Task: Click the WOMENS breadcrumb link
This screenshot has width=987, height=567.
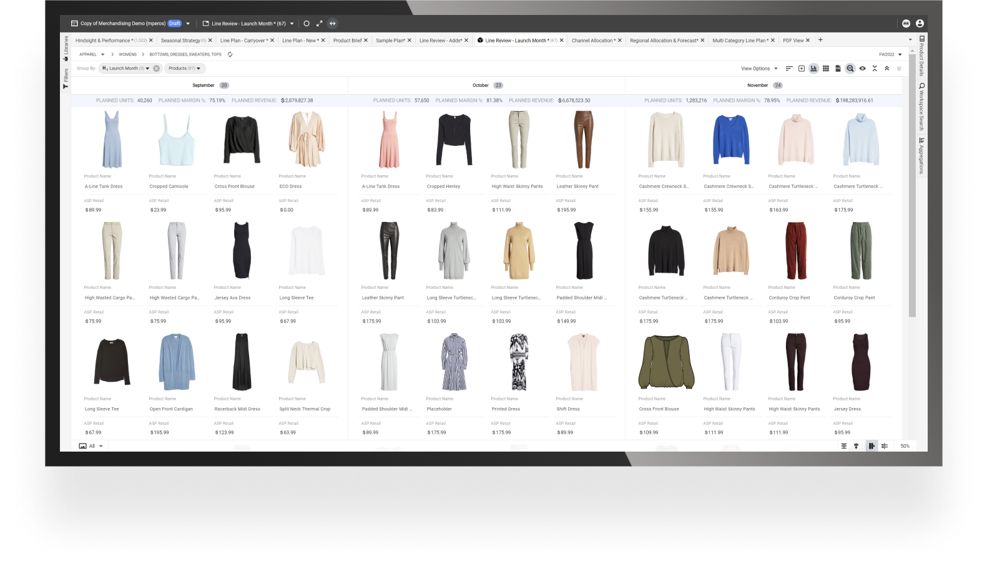Action: [x=127, y=54]
